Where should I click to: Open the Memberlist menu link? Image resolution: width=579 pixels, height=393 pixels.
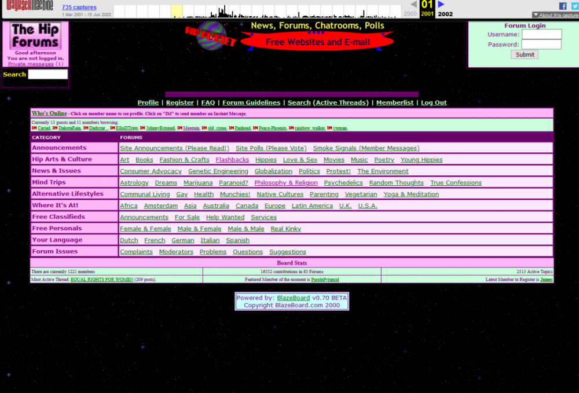coord(394,102)
